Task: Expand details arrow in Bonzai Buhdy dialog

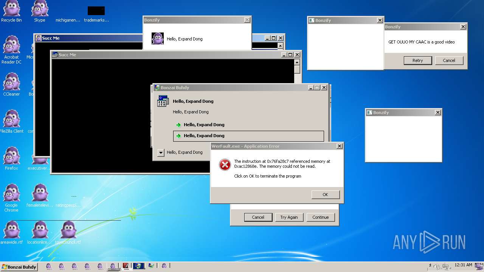Action: pos(161,153)
